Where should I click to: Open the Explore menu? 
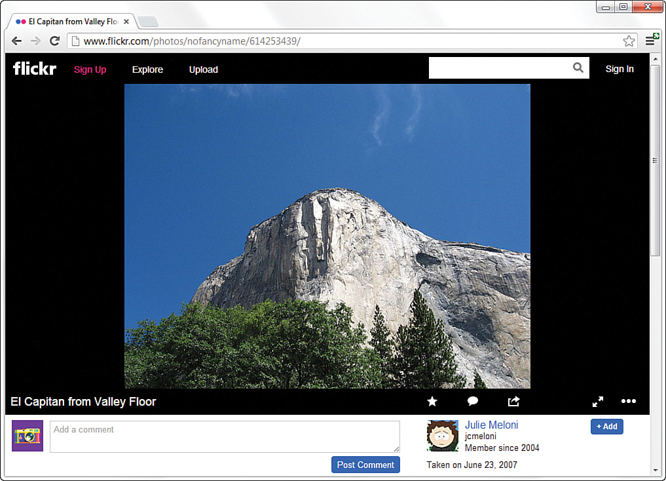(x=147, y=69)
